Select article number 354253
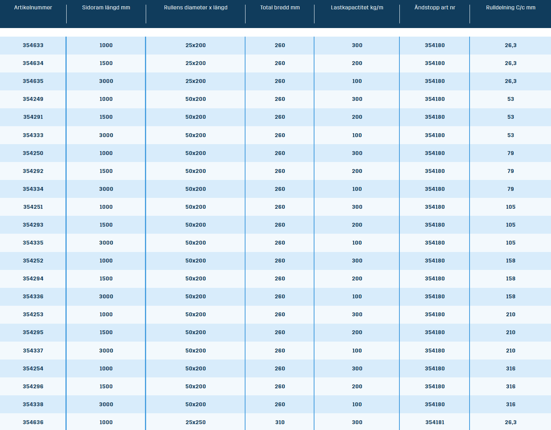Screen dimensions: 551x430 point(33,314)
